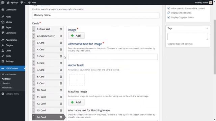
Task: Delete 10. Card with X icon
Action: point(61,90)
